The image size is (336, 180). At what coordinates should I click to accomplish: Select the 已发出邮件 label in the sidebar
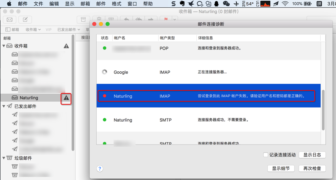pos(25,106)
